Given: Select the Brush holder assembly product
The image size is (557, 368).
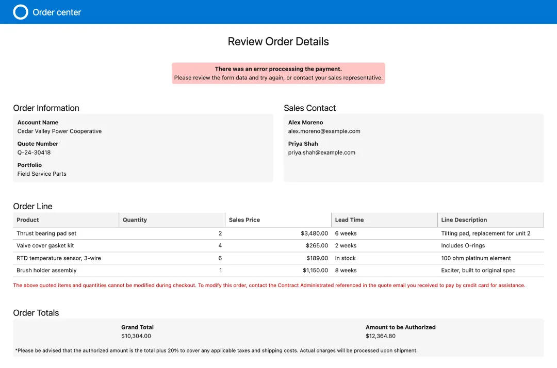Looking at the screenshot, I should (46, 271).
